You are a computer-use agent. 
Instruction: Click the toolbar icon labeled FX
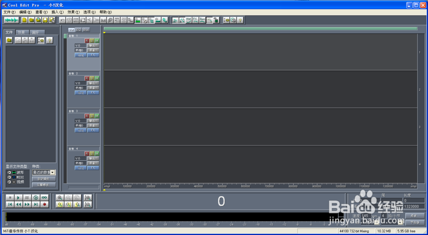click(x=196, y=20)
